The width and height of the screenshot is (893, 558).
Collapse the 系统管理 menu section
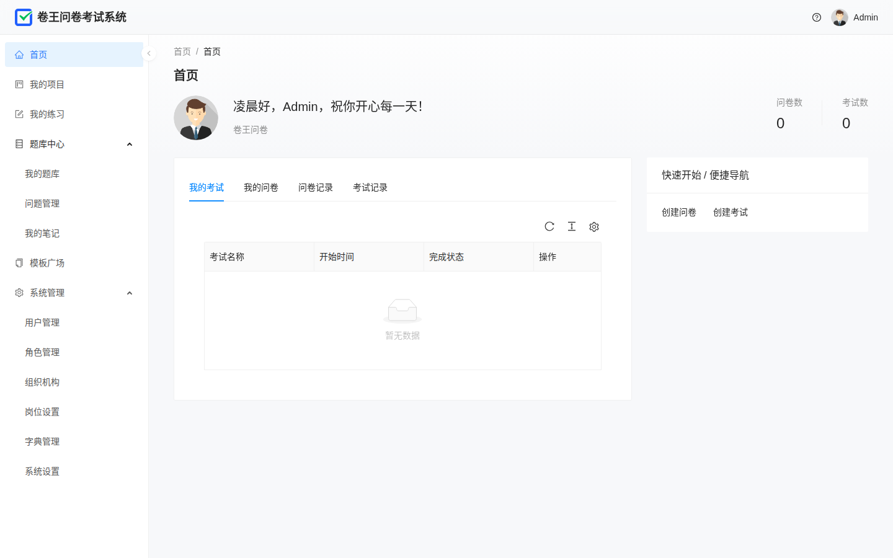coord(130,293)
